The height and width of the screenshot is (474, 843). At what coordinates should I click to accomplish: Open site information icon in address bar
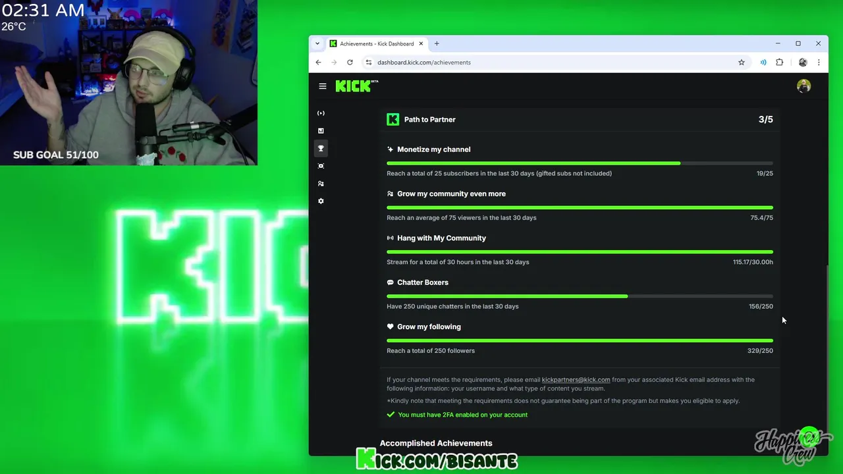coord(369,63)
